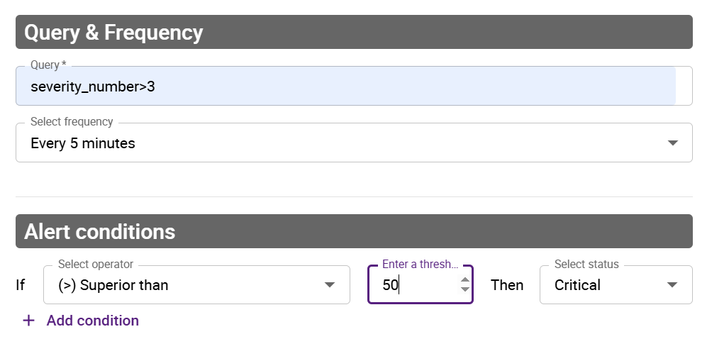Increase threshold with the up stepper arrow

[x=465, y=280]
